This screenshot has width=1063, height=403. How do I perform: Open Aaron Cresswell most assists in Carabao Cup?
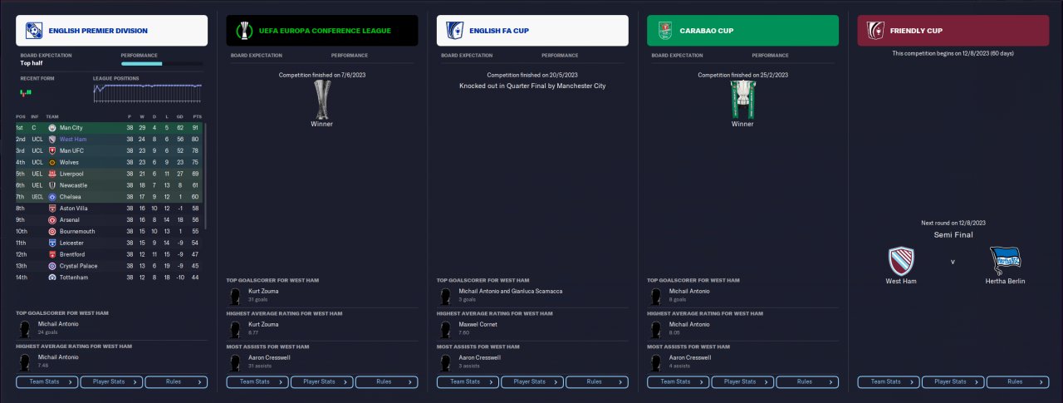(690, 356)
